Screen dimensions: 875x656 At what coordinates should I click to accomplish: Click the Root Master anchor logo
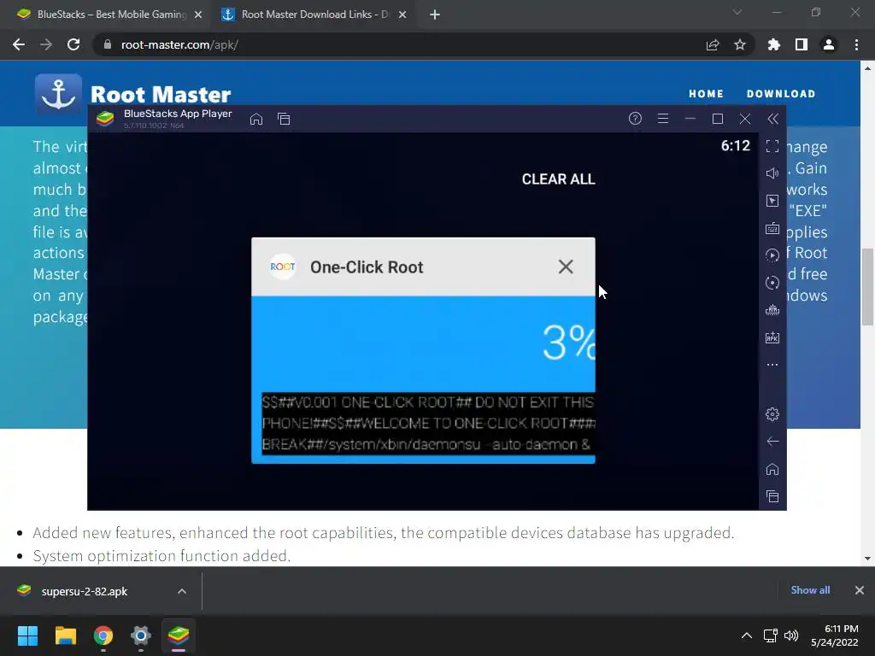coord(59,94)
